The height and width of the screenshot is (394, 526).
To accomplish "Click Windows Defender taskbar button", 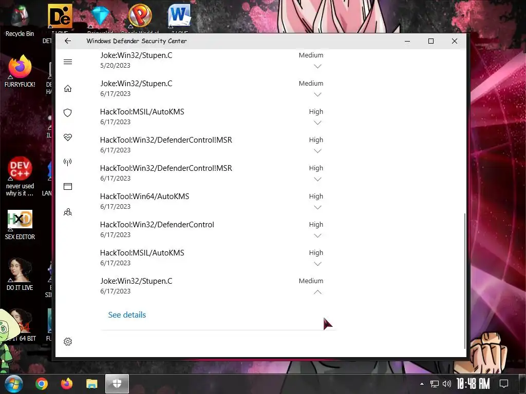I will [117, 384].
